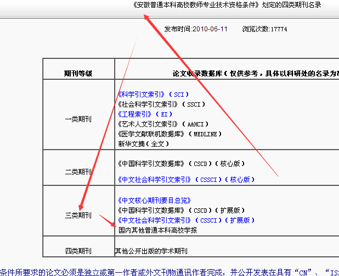Select the 一类期刊 table cell

pyautogui.click(x=78, y=118)
